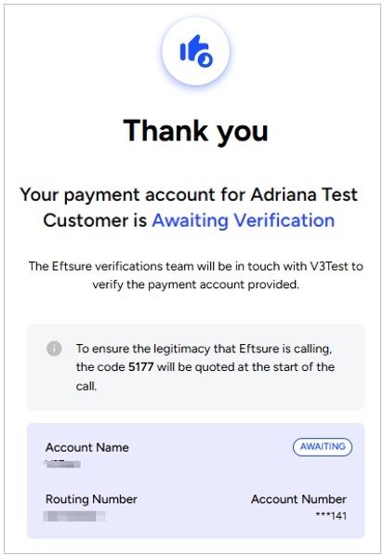
Task: Click the legitimacy code info box
Action: tap(195, 366)
